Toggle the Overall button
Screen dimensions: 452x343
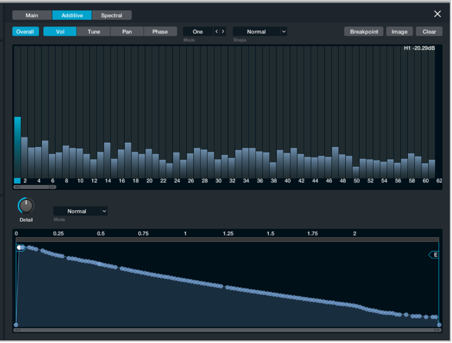[25, 32]
